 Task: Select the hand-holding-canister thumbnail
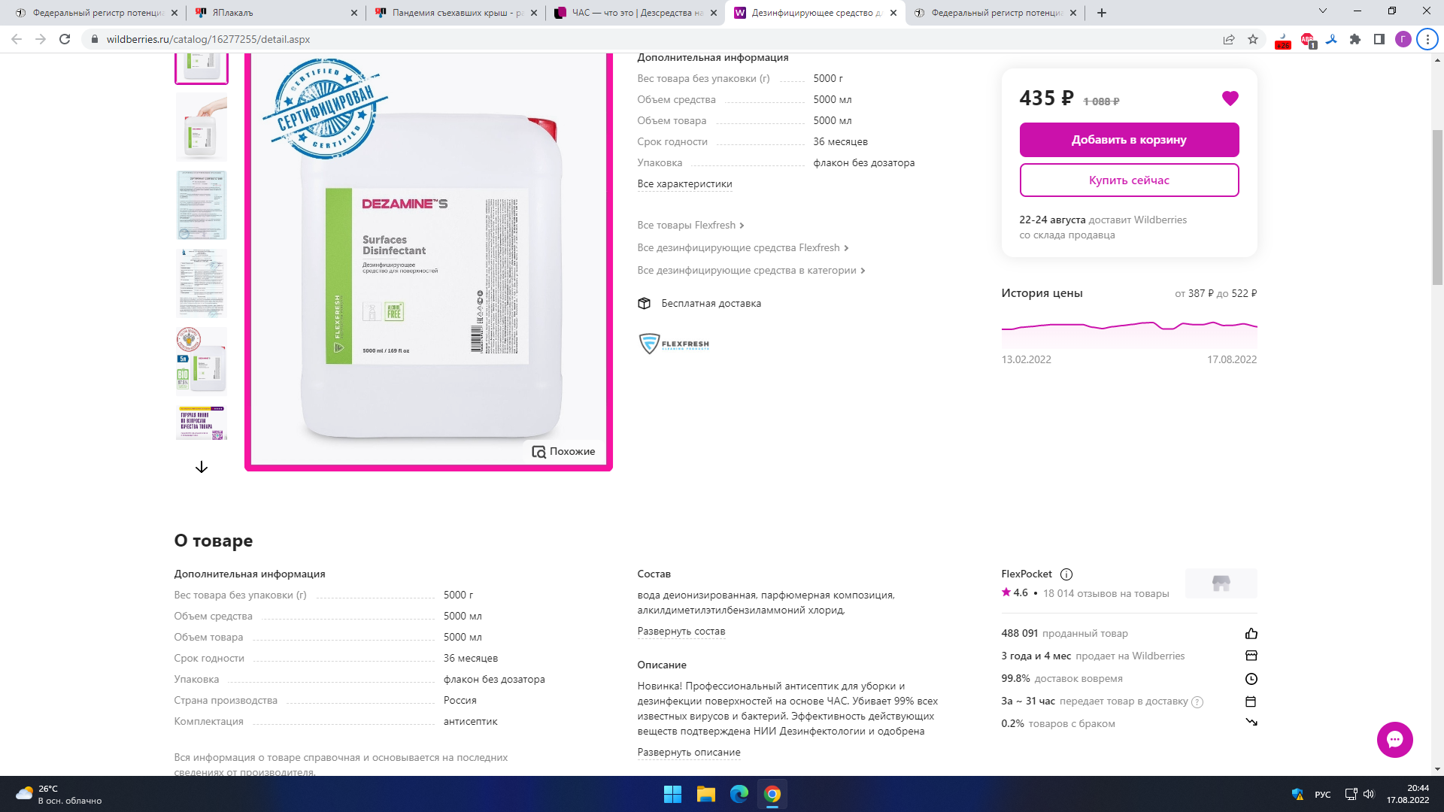point(202,127)
